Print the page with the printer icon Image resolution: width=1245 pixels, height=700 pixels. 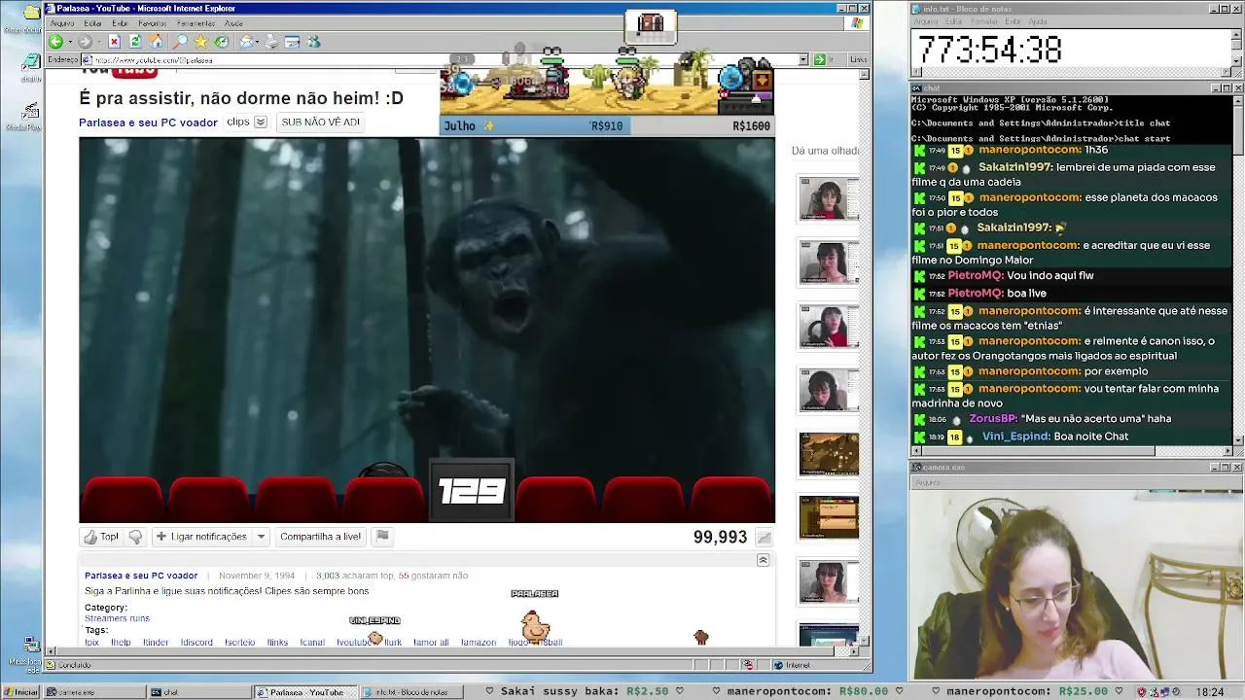coord(271,42)
